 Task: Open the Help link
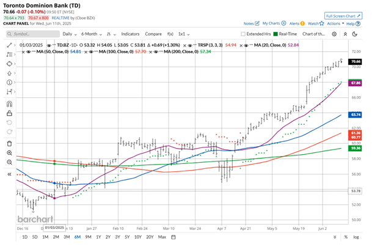(x=353, y=23)
